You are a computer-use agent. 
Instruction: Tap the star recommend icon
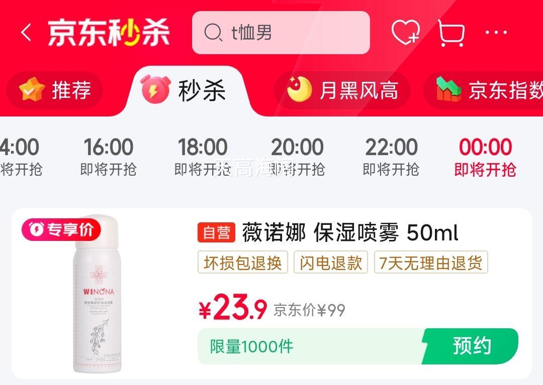[x=32, y=90]
